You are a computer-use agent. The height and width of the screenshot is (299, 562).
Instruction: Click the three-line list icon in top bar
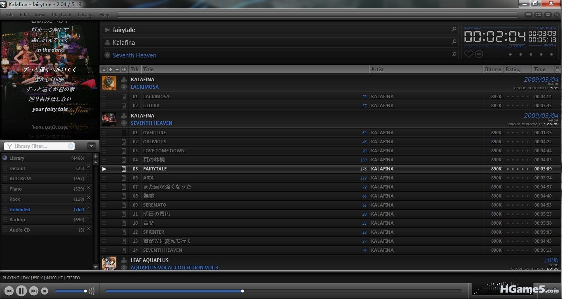[x=529, y=14]
